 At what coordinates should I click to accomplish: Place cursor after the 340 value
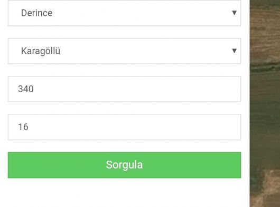click(x=34, y=89)
